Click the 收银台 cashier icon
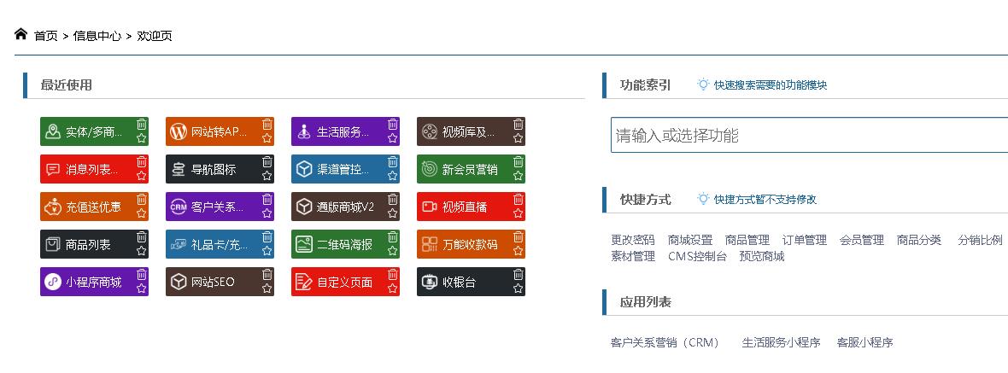Viewport: 1008px width, 373px height. click(430, 282)
